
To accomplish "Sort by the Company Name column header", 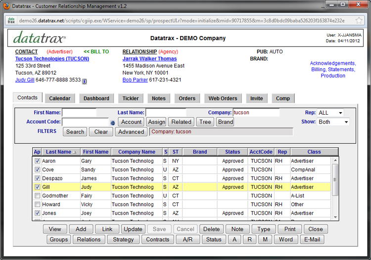I will click(137, 152).
